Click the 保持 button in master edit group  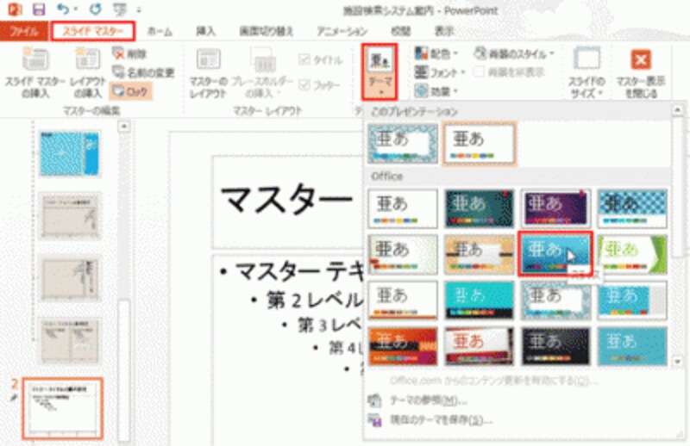pos(131,91)
